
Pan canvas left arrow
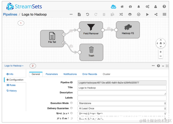click(x=157, y=43)
